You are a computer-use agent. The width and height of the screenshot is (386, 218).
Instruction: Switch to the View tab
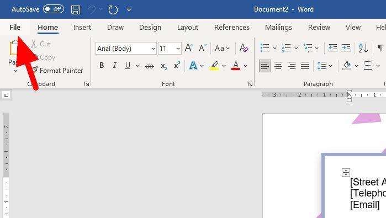pyautogui.click(x=353, y=27)
